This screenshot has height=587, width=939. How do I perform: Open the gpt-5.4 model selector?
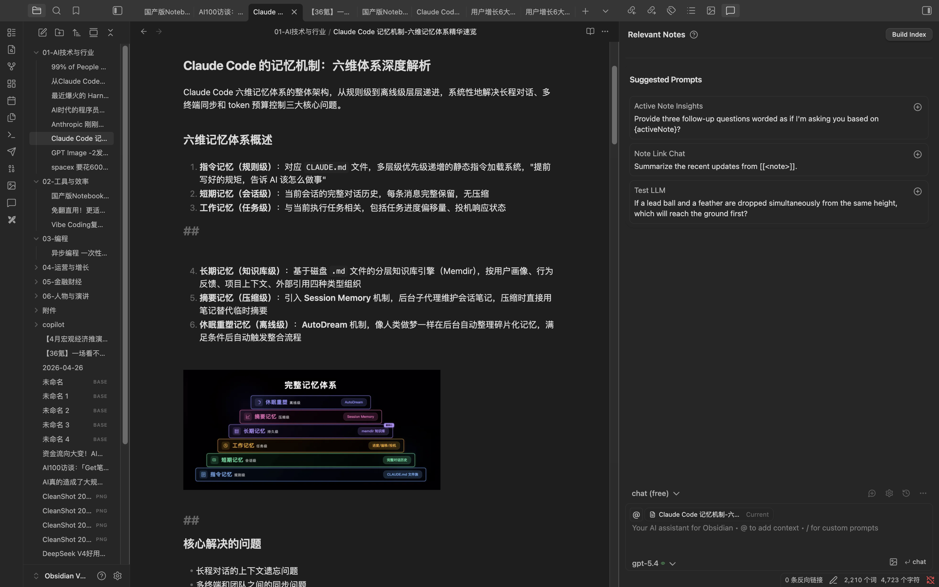[654, 563]
